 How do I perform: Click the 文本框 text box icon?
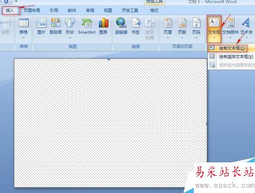pyautogui.click(x=214, y=22)
